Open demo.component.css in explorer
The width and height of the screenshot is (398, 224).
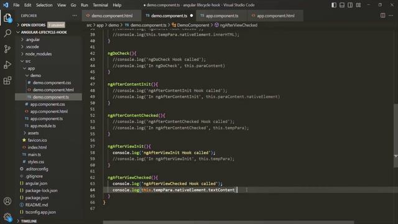52,83
